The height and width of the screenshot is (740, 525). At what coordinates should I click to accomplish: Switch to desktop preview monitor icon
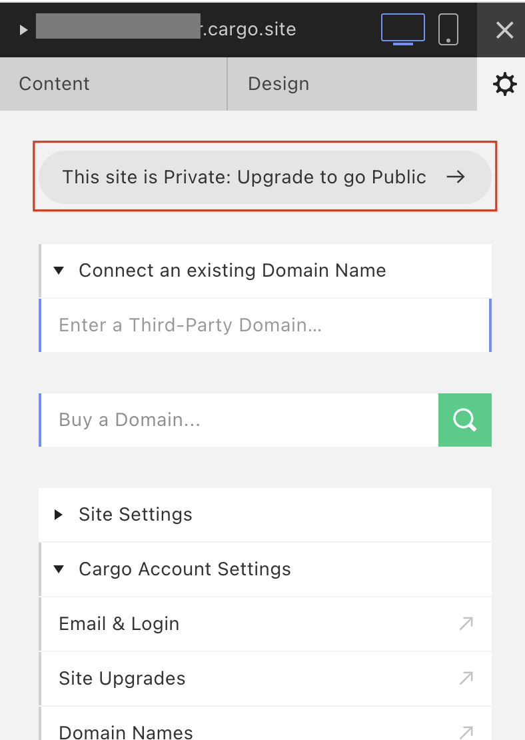pyautogui.click(x=403, y=29)
